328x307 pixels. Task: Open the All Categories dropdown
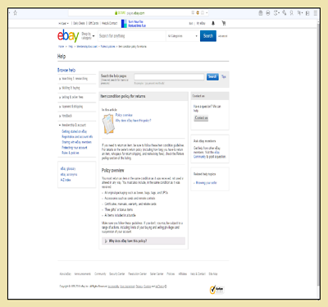[x=182, y=36]
